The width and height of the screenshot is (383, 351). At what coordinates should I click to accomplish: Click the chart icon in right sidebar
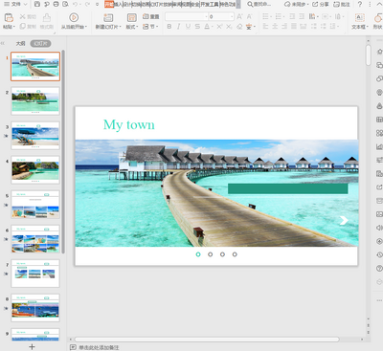tap(379, 146)
